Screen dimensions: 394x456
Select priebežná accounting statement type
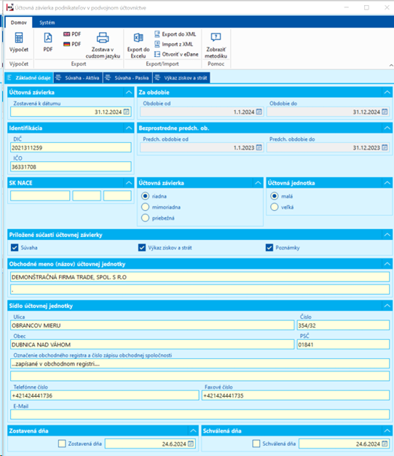click(145, 218)
